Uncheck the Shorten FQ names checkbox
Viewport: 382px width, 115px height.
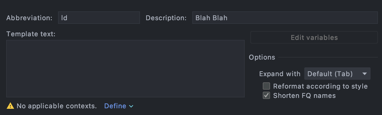(x=266, y=95)
